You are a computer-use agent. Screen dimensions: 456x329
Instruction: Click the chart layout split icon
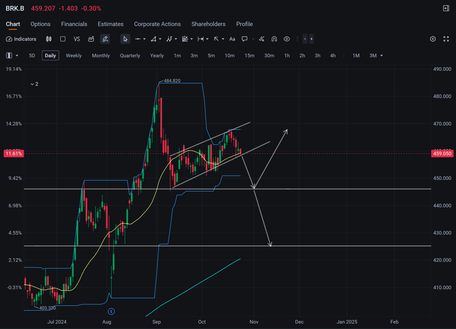pos(9,56)
